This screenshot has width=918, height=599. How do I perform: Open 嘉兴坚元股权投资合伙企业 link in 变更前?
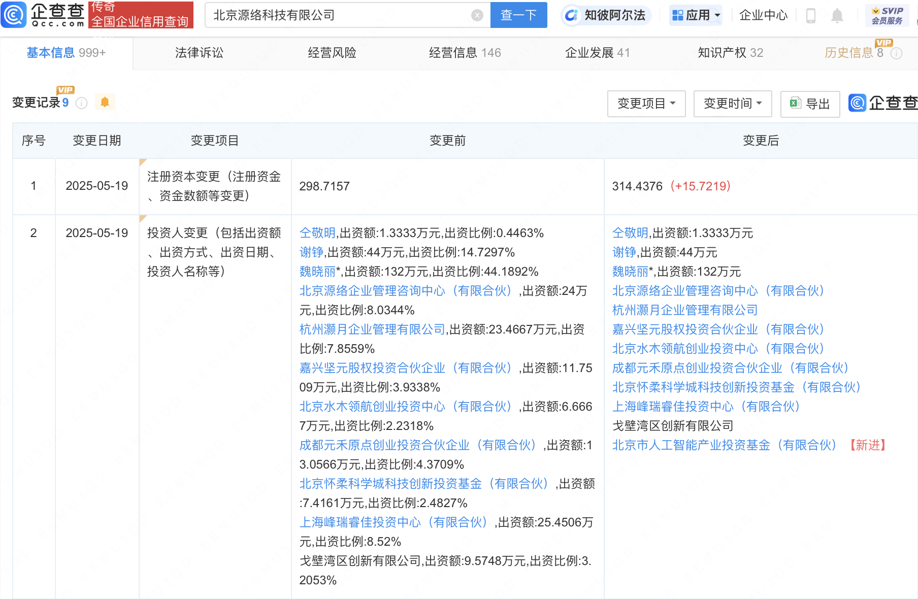(x=408, y=368)
